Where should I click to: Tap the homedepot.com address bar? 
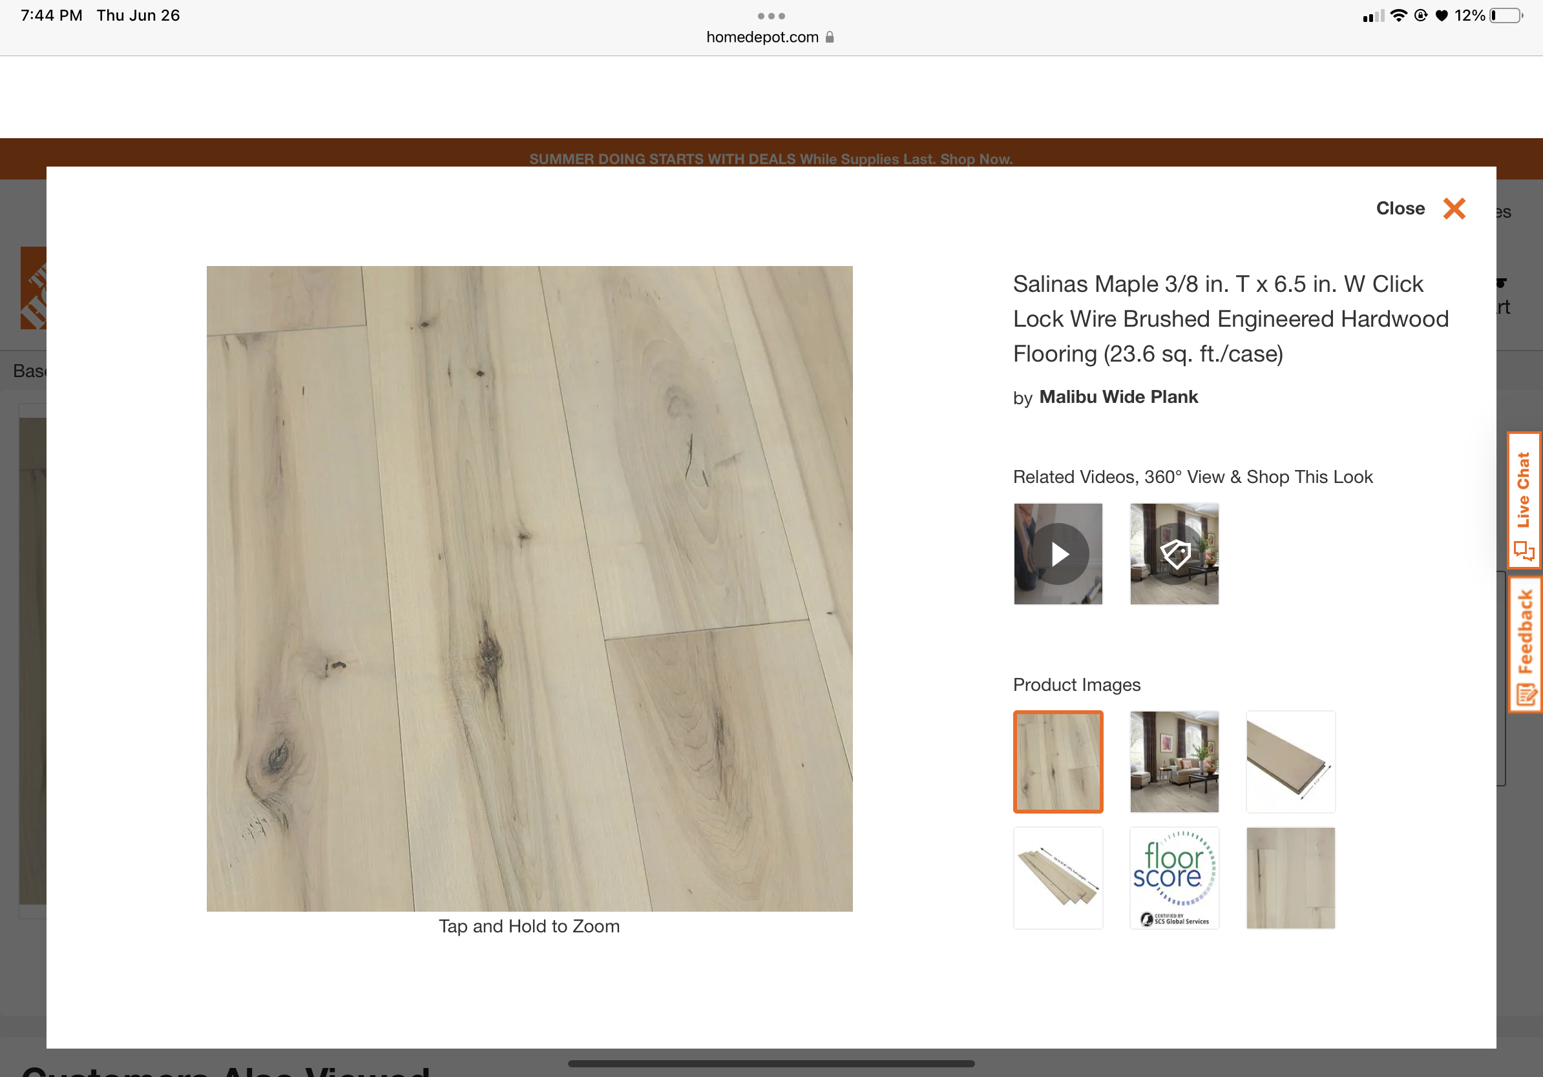click(762, 37)
